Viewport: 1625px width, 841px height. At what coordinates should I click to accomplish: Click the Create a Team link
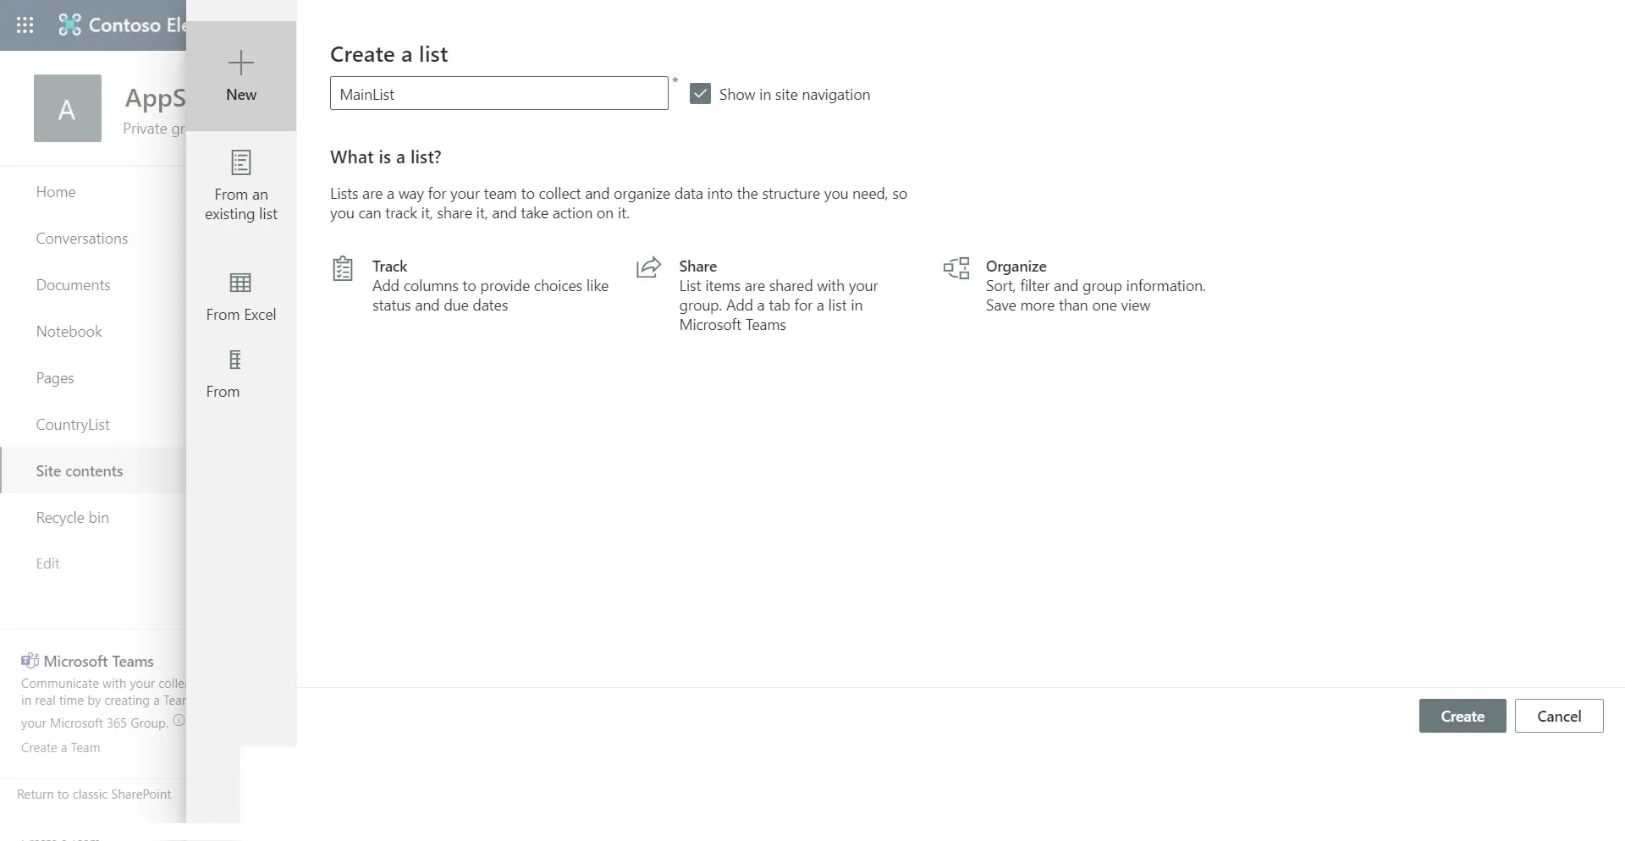pyautogui.click(x=61, y=748)
